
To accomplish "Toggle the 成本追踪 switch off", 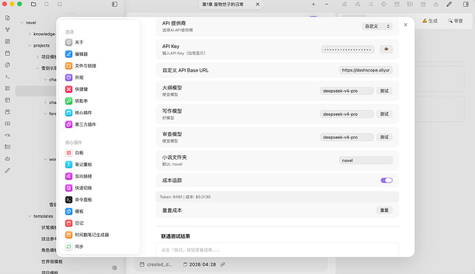I will (x=387, y=180).
